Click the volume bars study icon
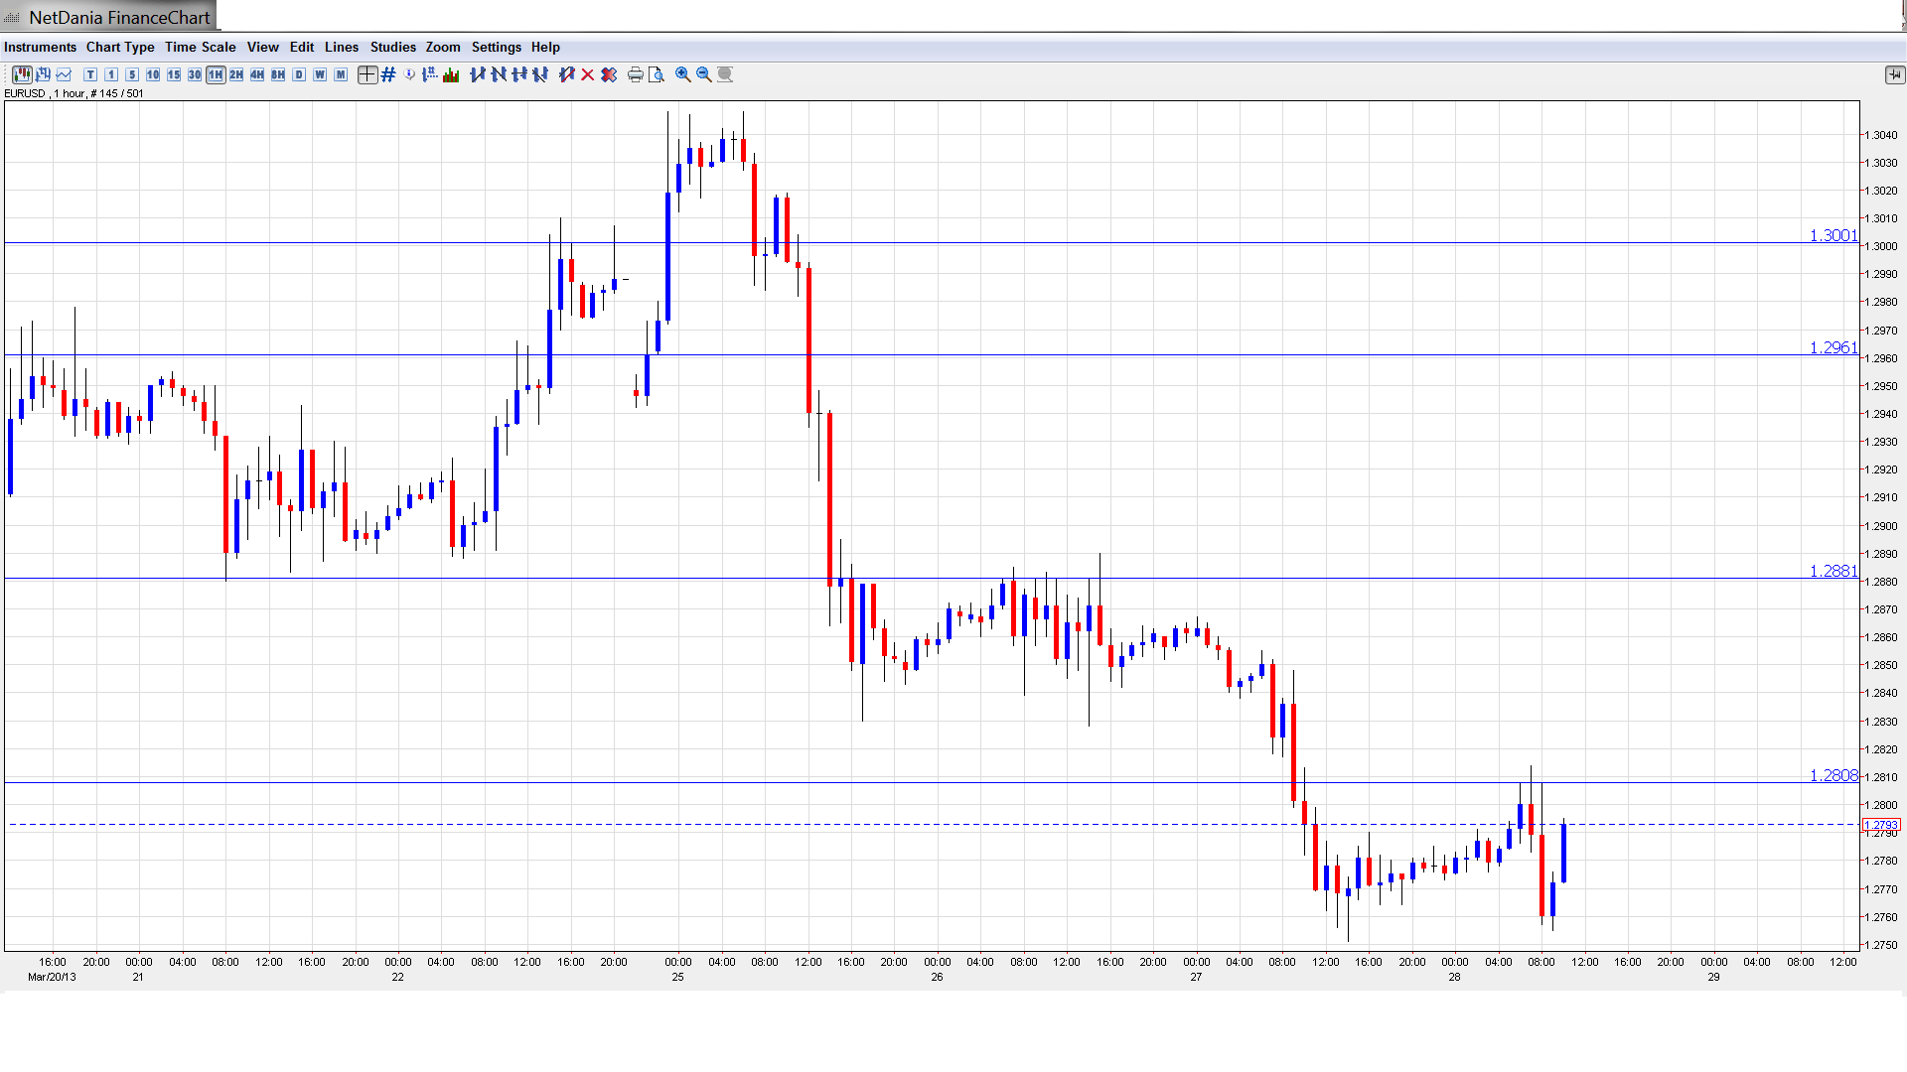Viewport: 1907px width, 1072px height. 451,74
